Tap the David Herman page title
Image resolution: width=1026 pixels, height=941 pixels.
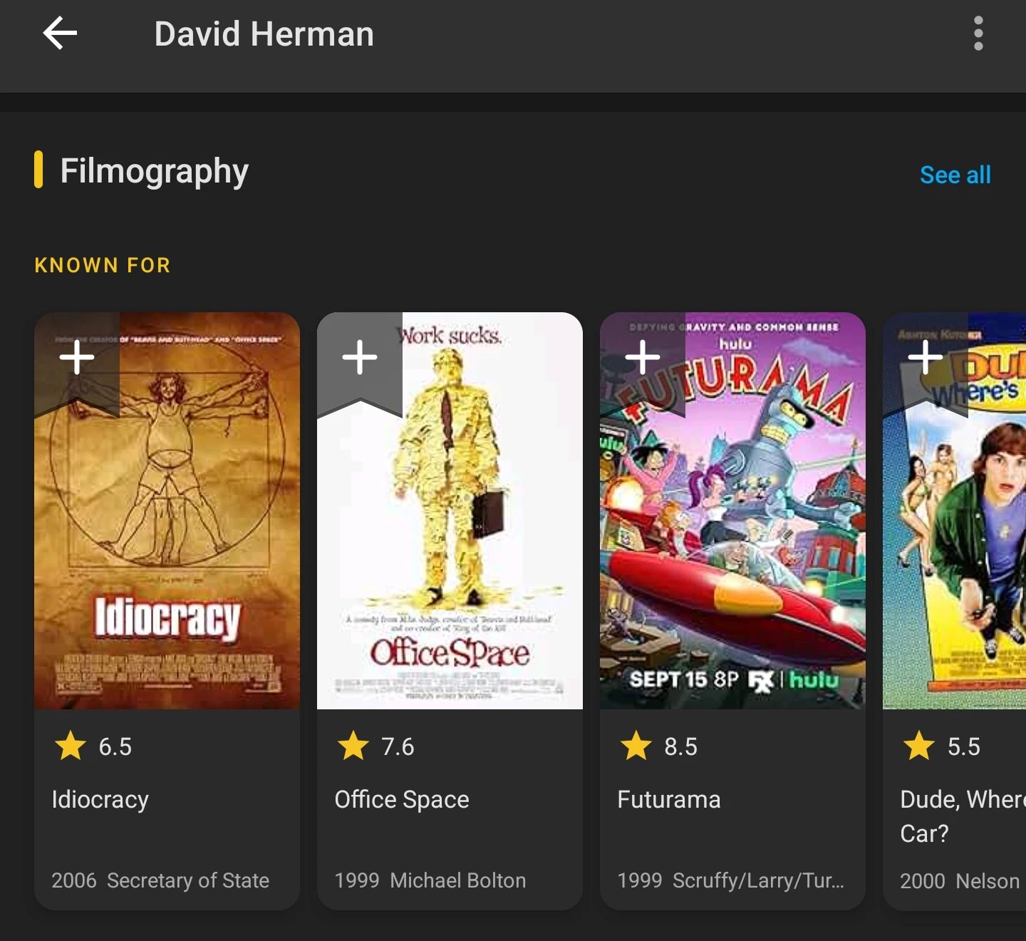click(x=264, y=34)
